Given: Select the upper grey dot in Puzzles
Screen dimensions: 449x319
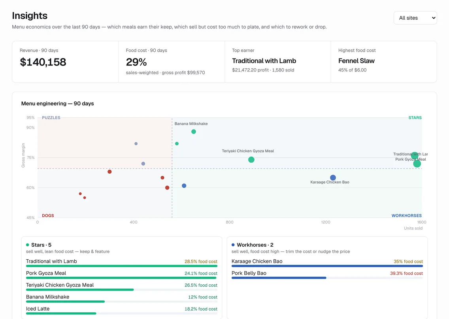Looking at the screenshot, I should tap(136, 144).
